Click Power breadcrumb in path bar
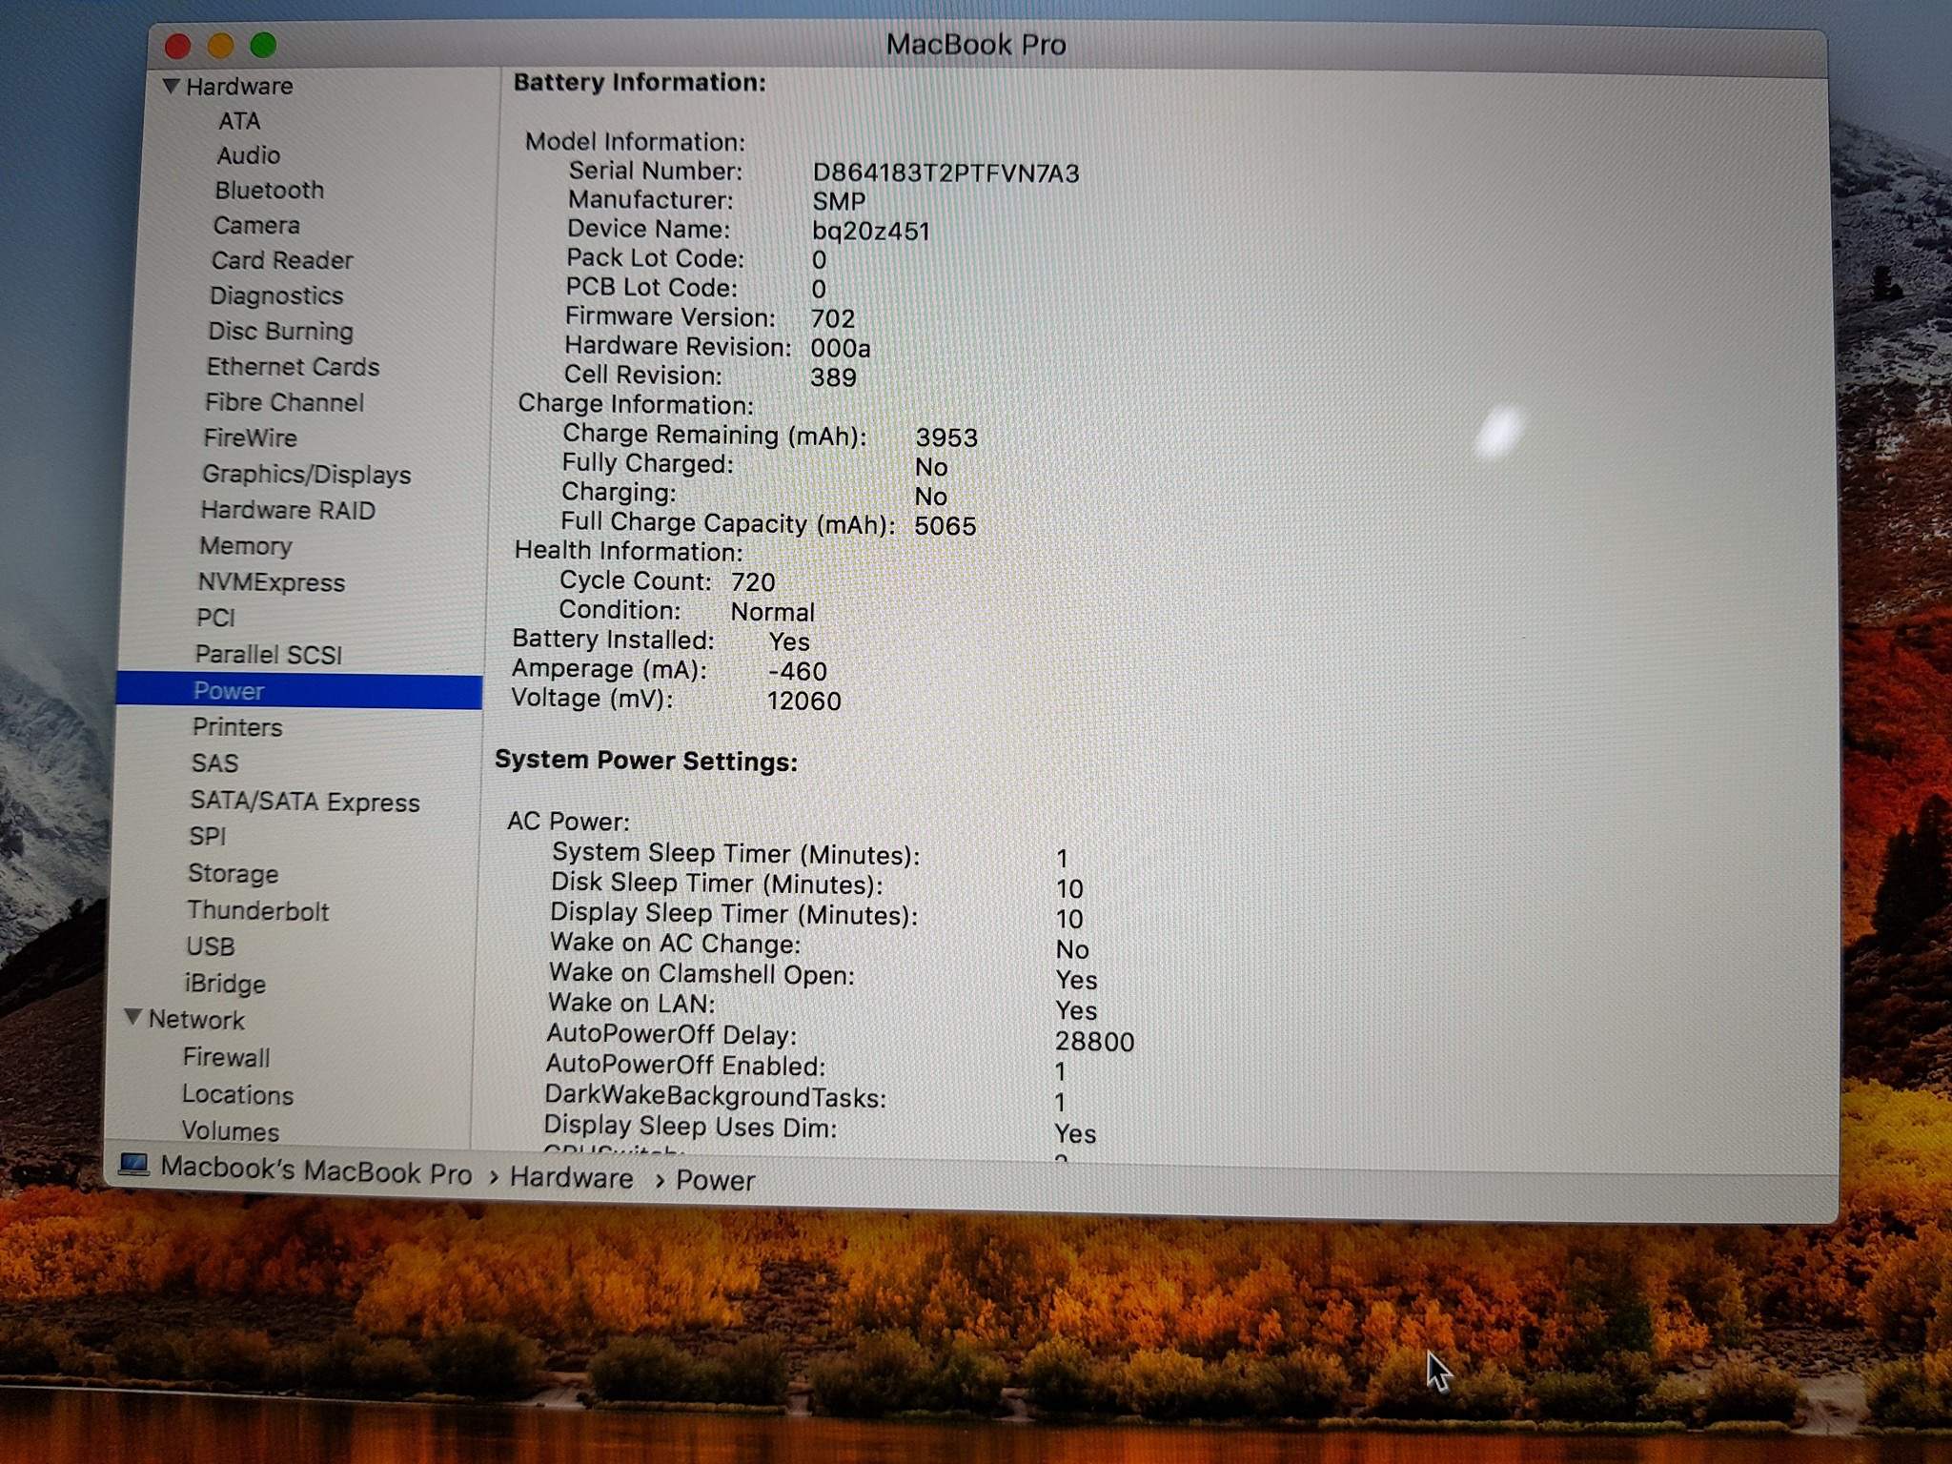Screen dimensions: 1952x1464 click(715, 1180)
